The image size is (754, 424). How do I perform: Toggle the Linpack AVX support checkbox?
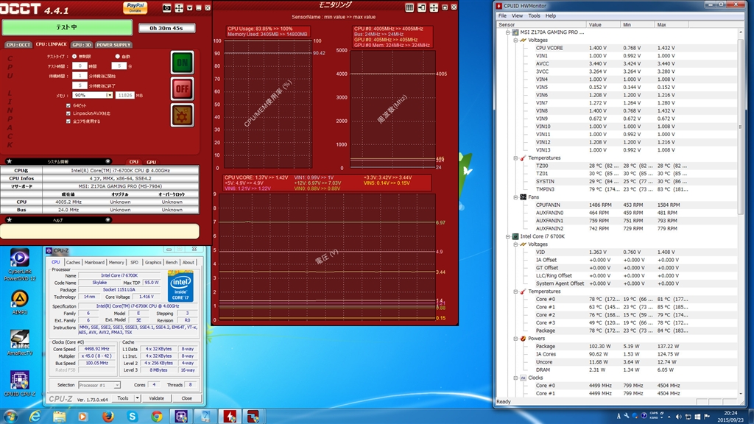point(68,113)
